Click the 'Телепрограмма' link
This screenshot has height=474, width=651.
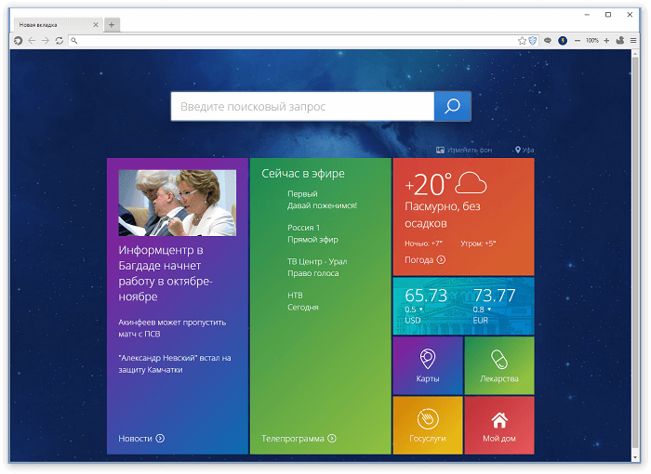pos(299,439)
